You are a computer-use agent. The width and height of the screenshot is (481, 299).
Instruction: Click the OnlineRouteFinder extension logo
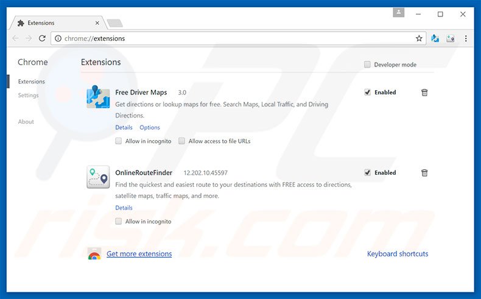tap(98, 177)
